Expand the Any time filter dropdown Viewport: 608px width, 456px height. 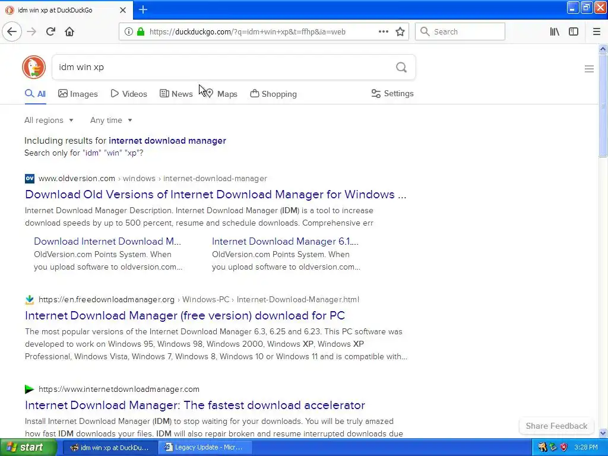(111, 120)
